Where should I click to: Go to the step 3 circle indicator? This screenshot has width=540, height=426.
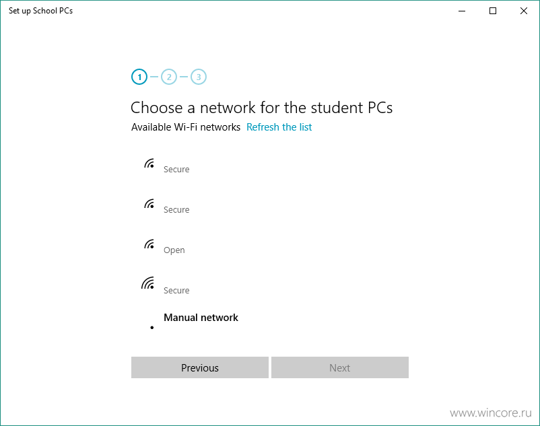(199, 77)
